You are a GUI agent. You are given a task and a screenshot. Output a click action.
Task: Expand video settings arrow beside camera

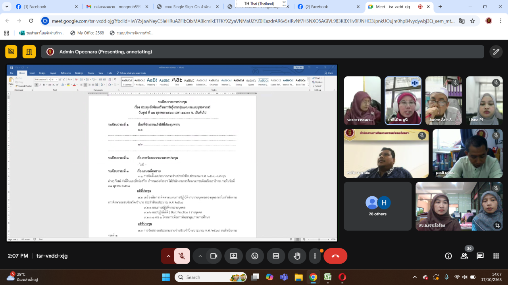pyautogui.click(x=200, y=256)
